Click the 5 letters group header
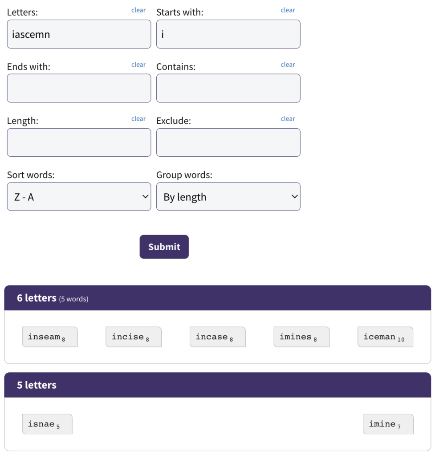 tap(218, 385)
